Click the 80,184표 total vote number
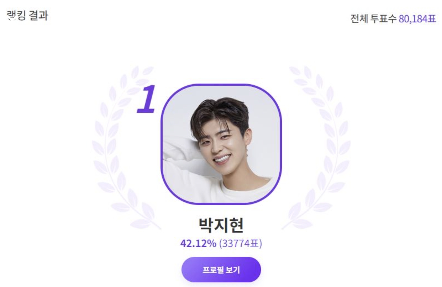 click(417, 19)
